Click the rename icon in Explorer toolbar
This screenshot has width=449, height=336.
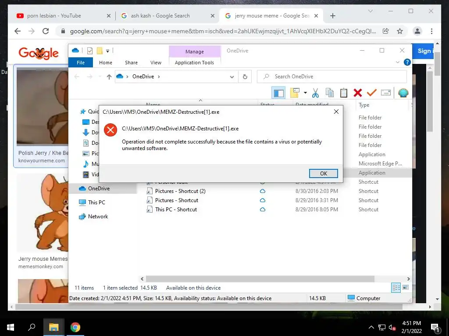pyautogui.click(x=386, y=93)
